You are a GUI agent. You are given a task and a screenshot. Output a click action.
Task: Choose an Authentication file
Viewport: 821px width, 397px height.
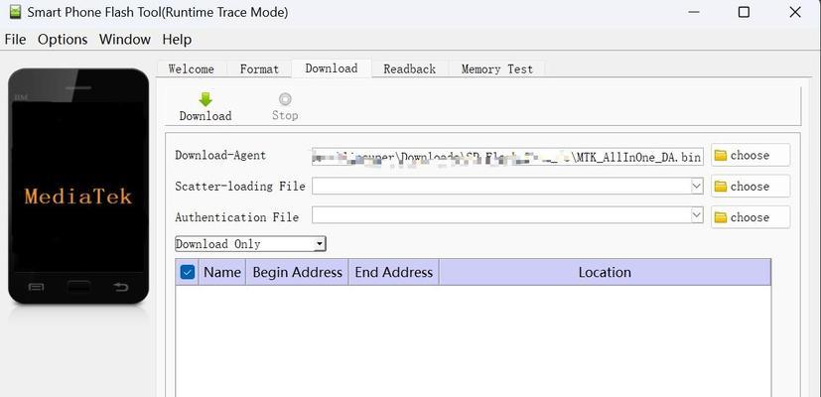pos(751,216)
